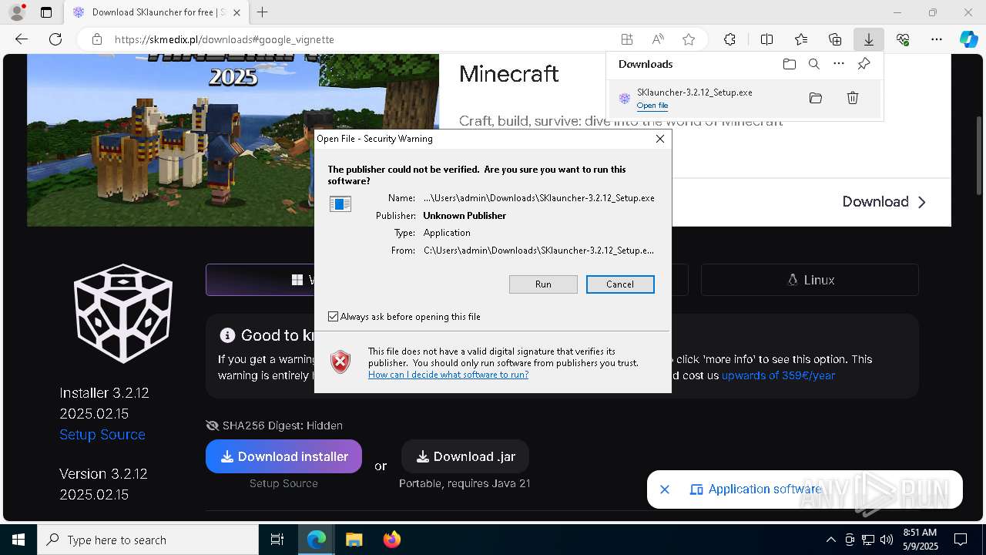
Task: Toggle split screen view
Action: tap(766, 39)
